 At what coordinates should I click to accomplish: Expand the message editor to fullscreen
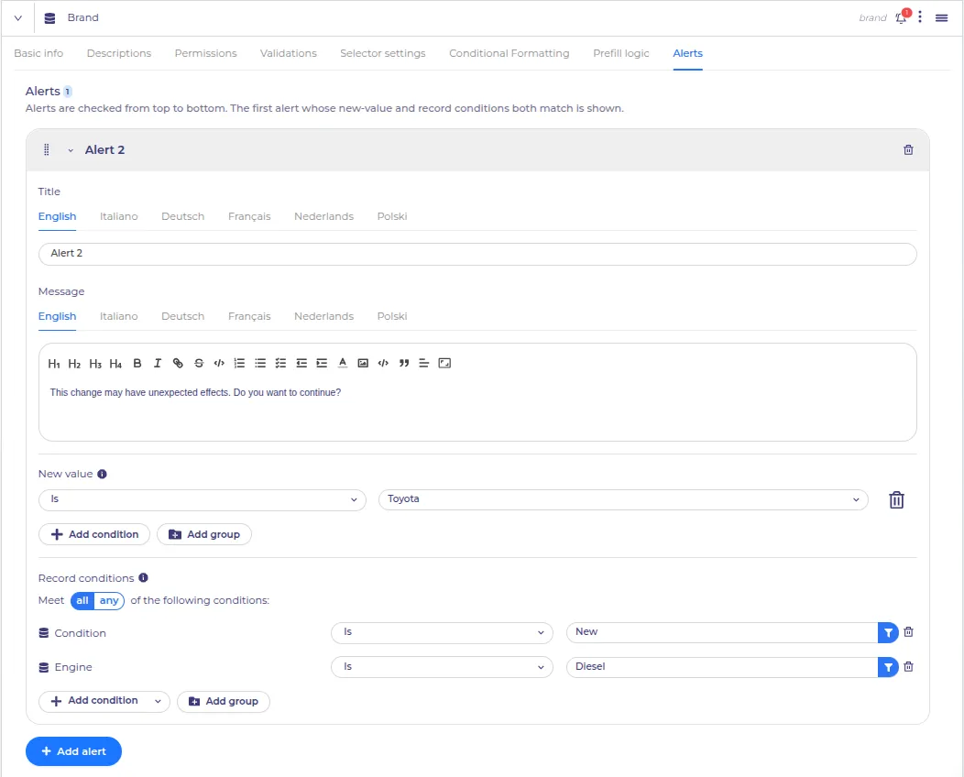(444, 363)
